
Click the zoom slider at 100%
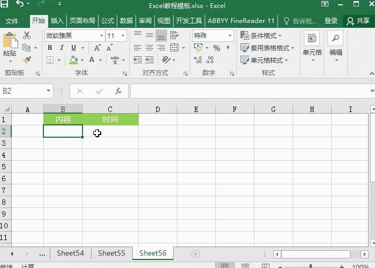tap(310, 266)
